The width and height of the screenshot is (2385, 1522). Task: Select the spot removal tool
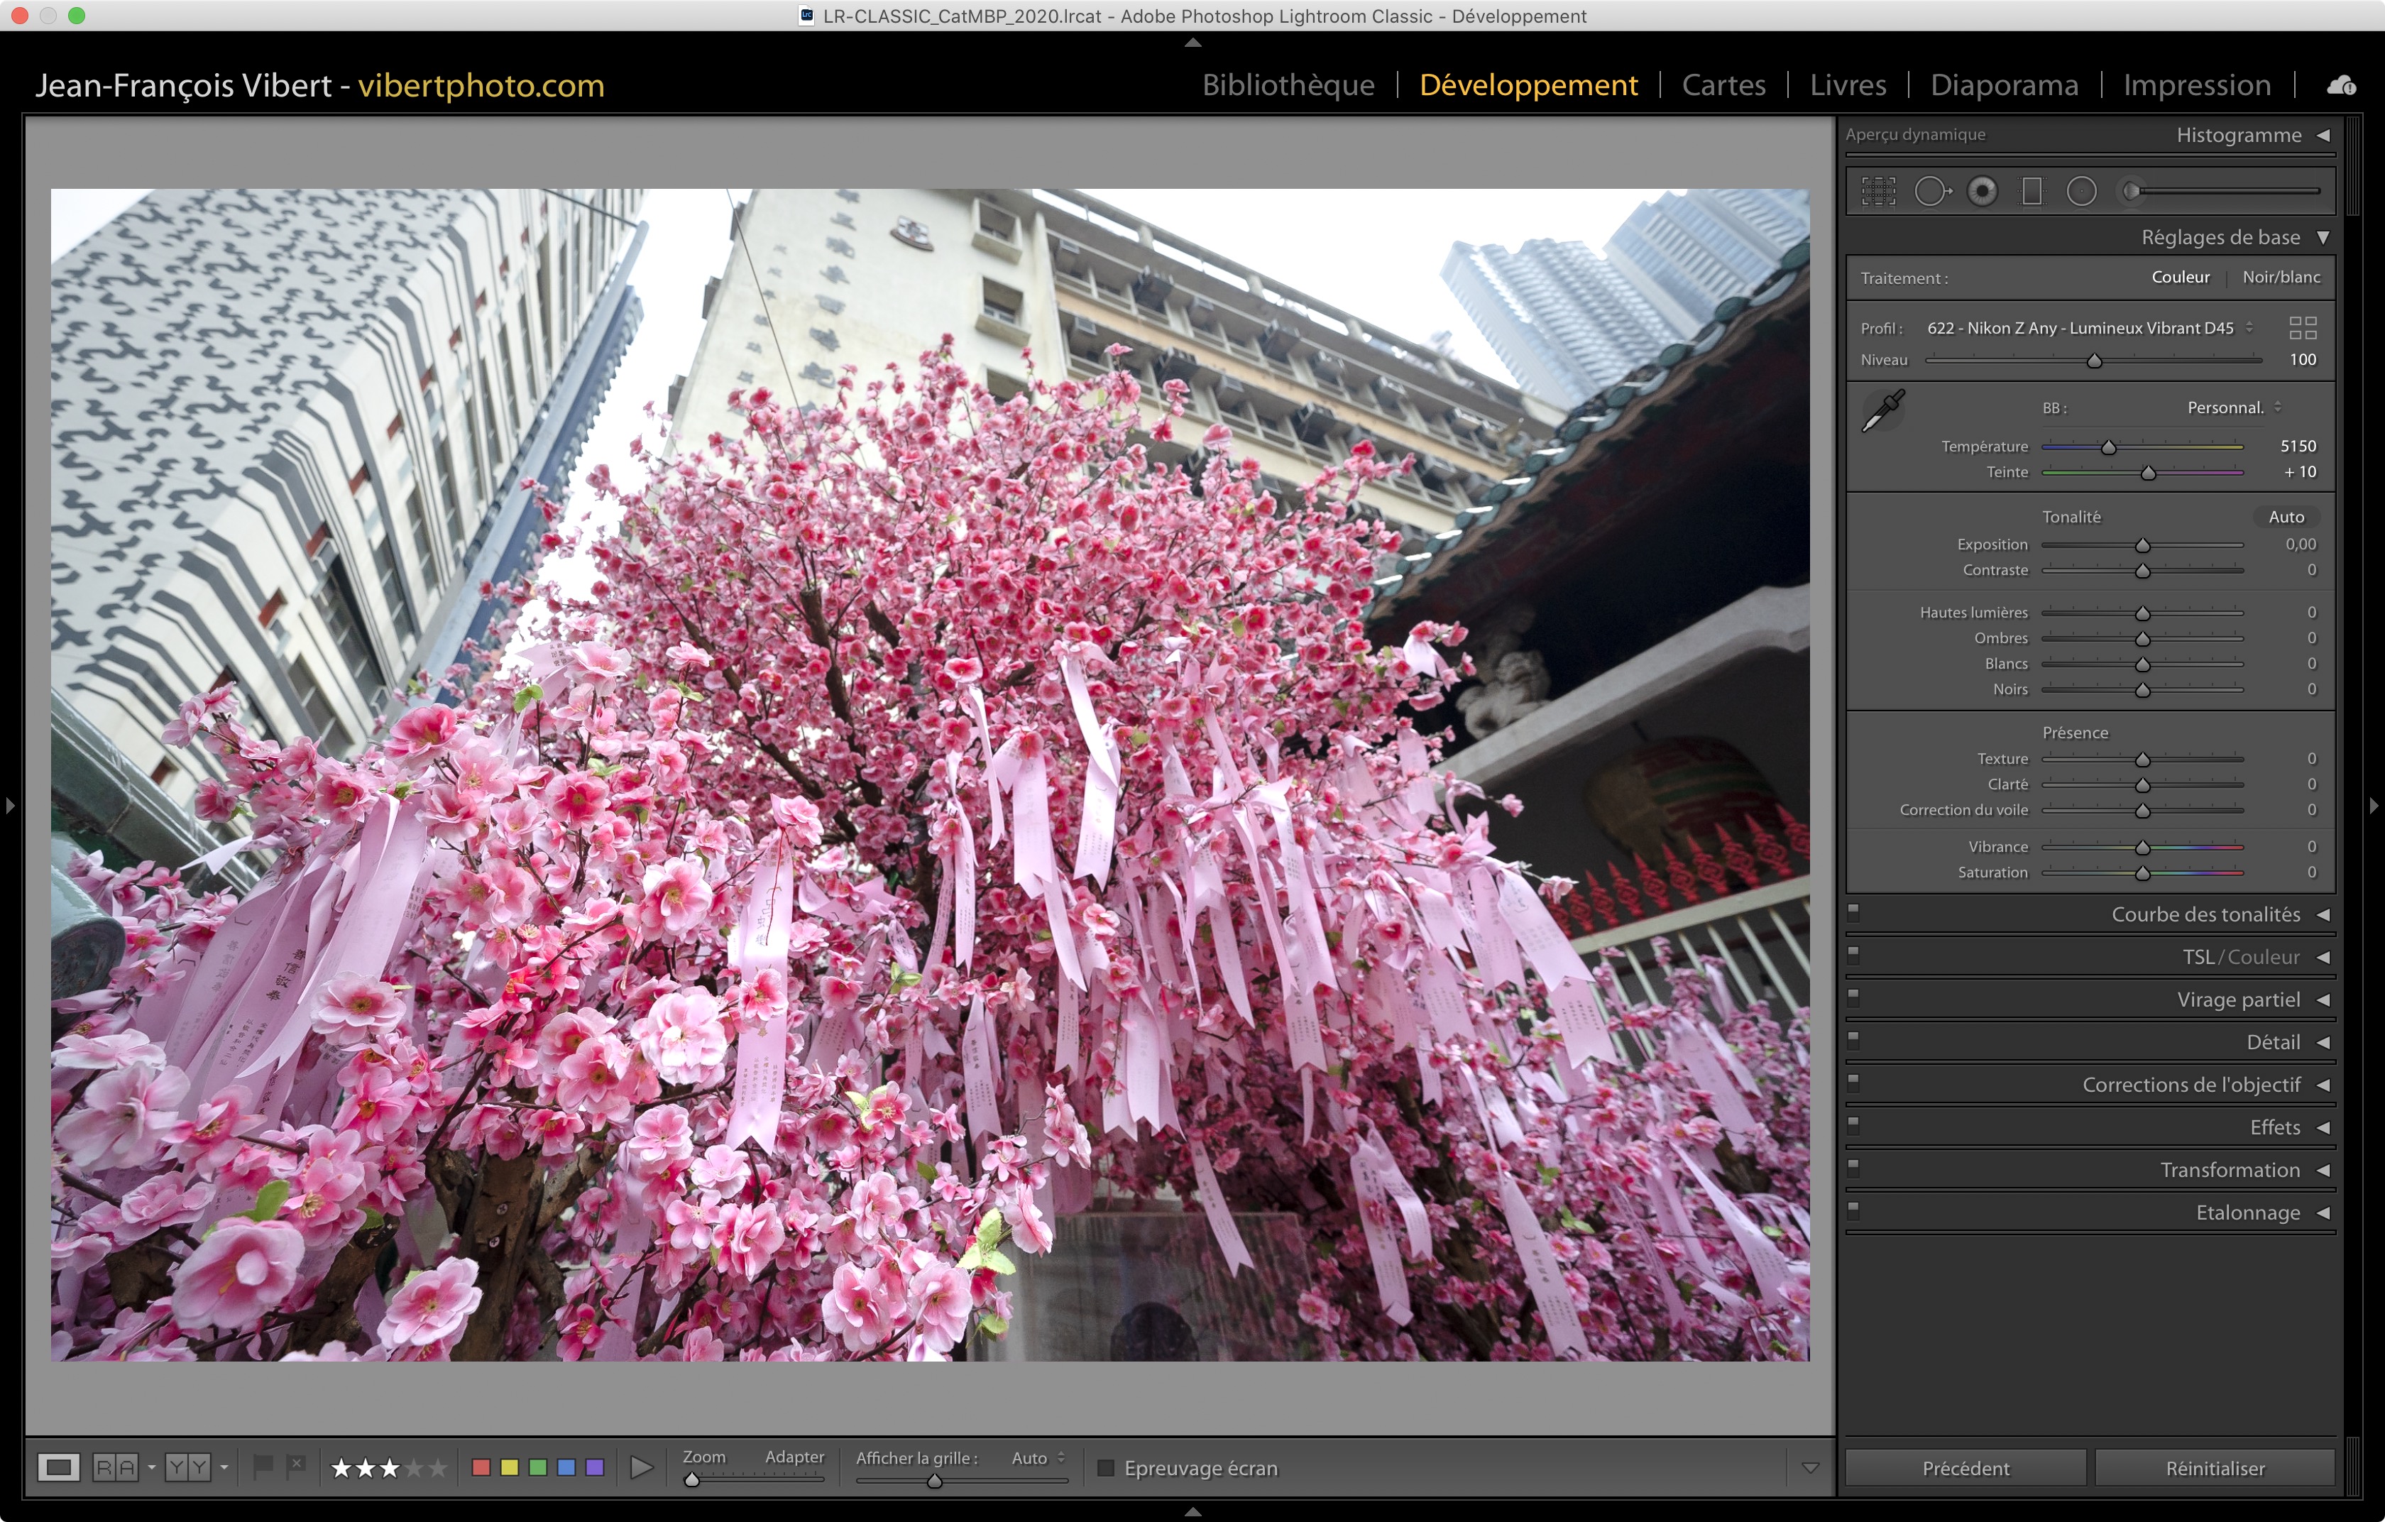1931,191
